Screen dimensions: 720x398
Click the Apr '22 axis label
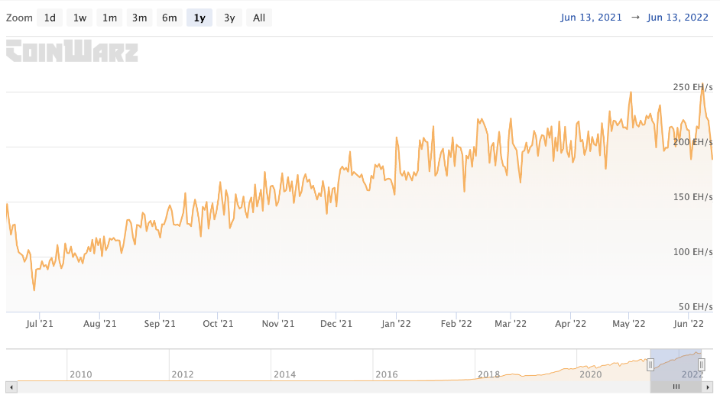[570, 324]
